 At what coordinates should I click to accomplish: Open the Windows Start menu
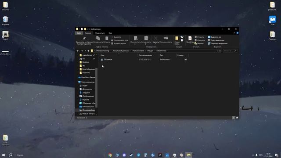[x=4, y=155]
